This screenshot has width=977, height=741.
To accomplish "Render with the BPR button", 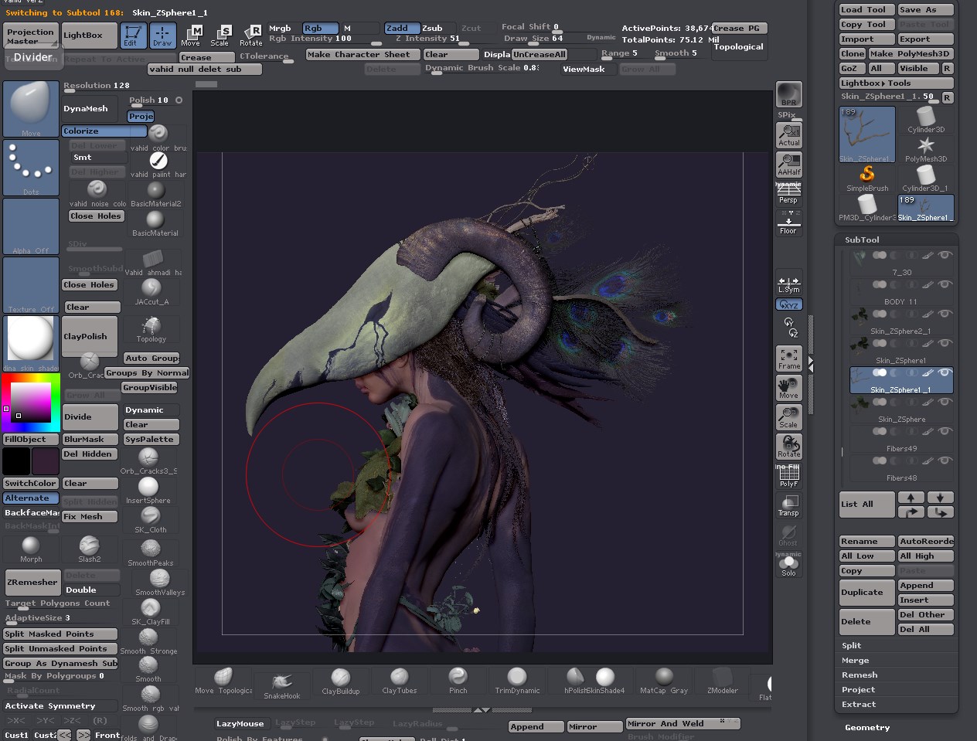I will [788, 94].
